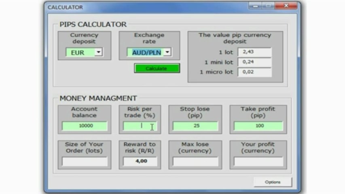Click the Max lose (currency) output box

195,161
